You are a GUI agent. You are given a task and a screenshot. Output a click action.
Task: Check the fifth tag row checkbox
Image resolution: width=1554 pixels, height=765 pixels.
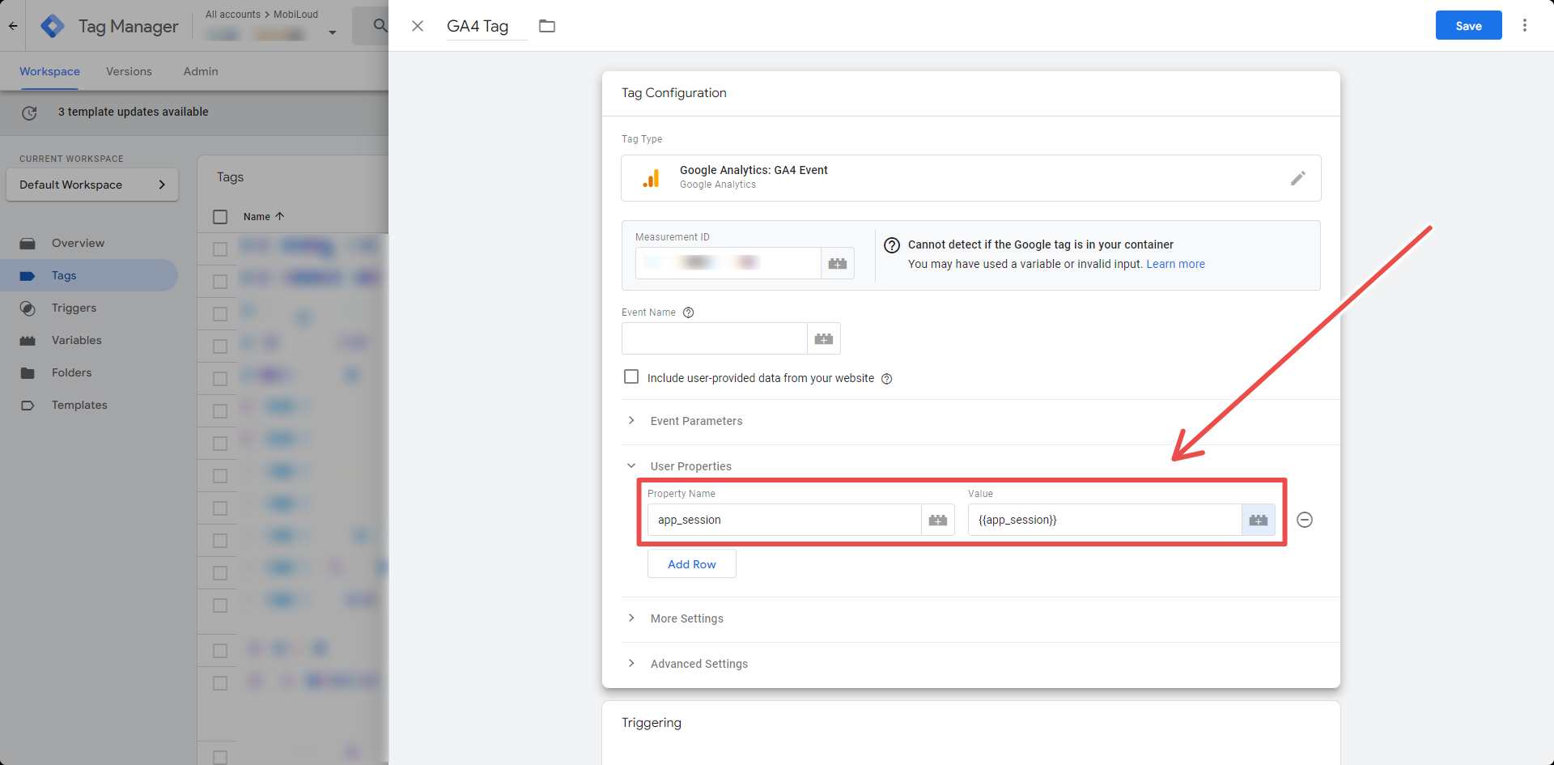[x=220, y=379]
